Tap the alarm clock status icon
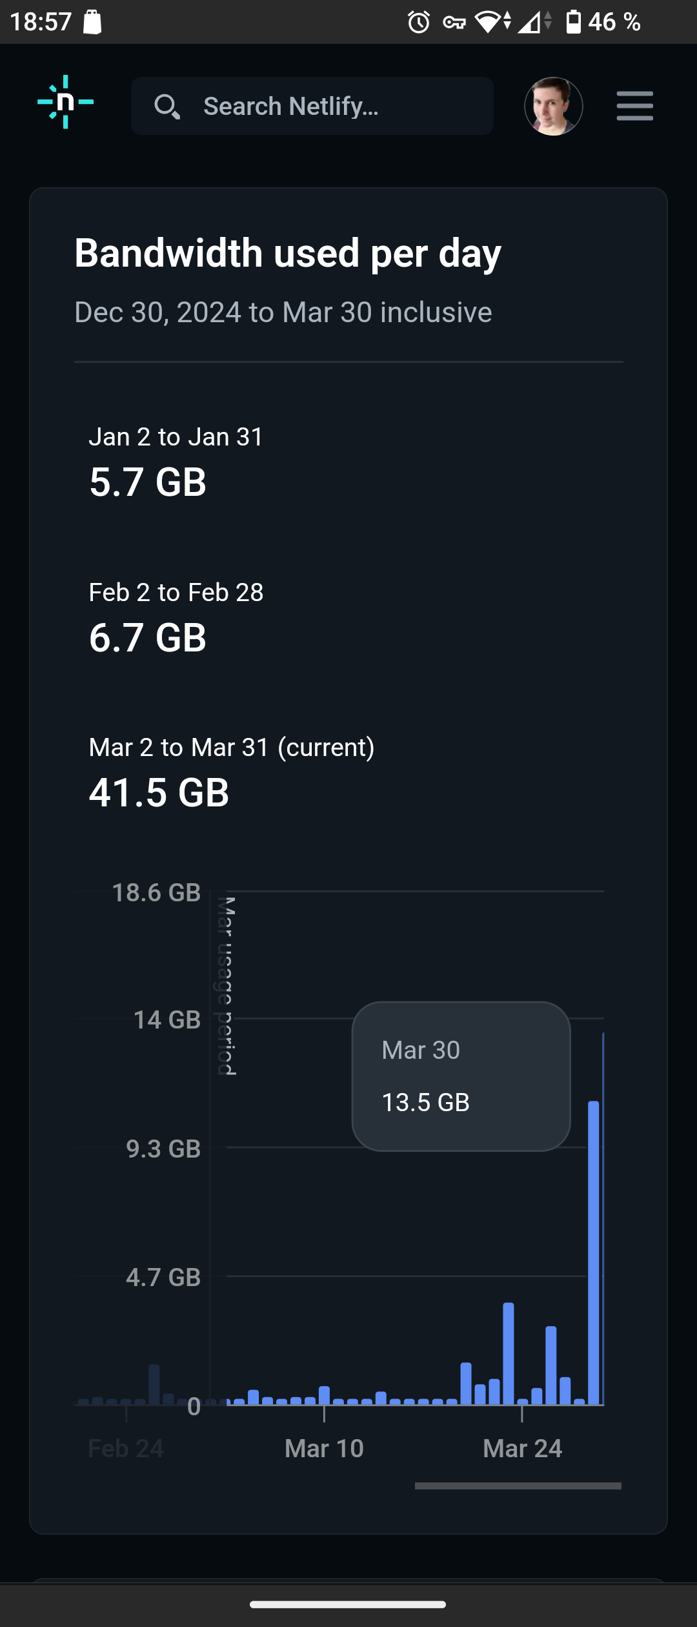Screen dimensions: 697x1627 [419, 23]
